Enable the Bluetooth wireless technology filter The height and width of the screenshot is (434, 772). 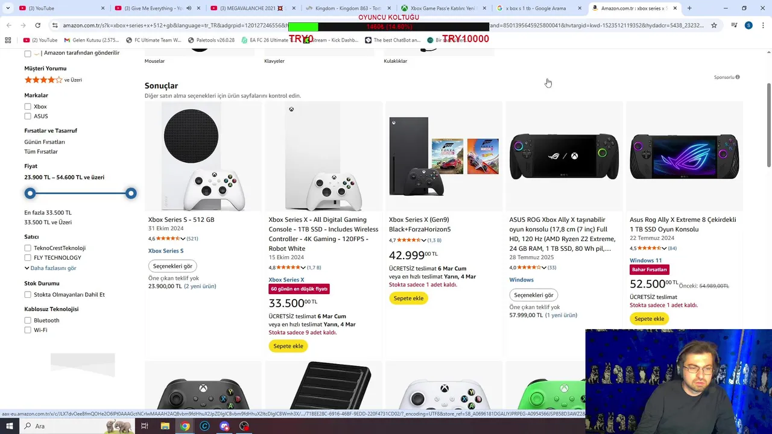28,321
